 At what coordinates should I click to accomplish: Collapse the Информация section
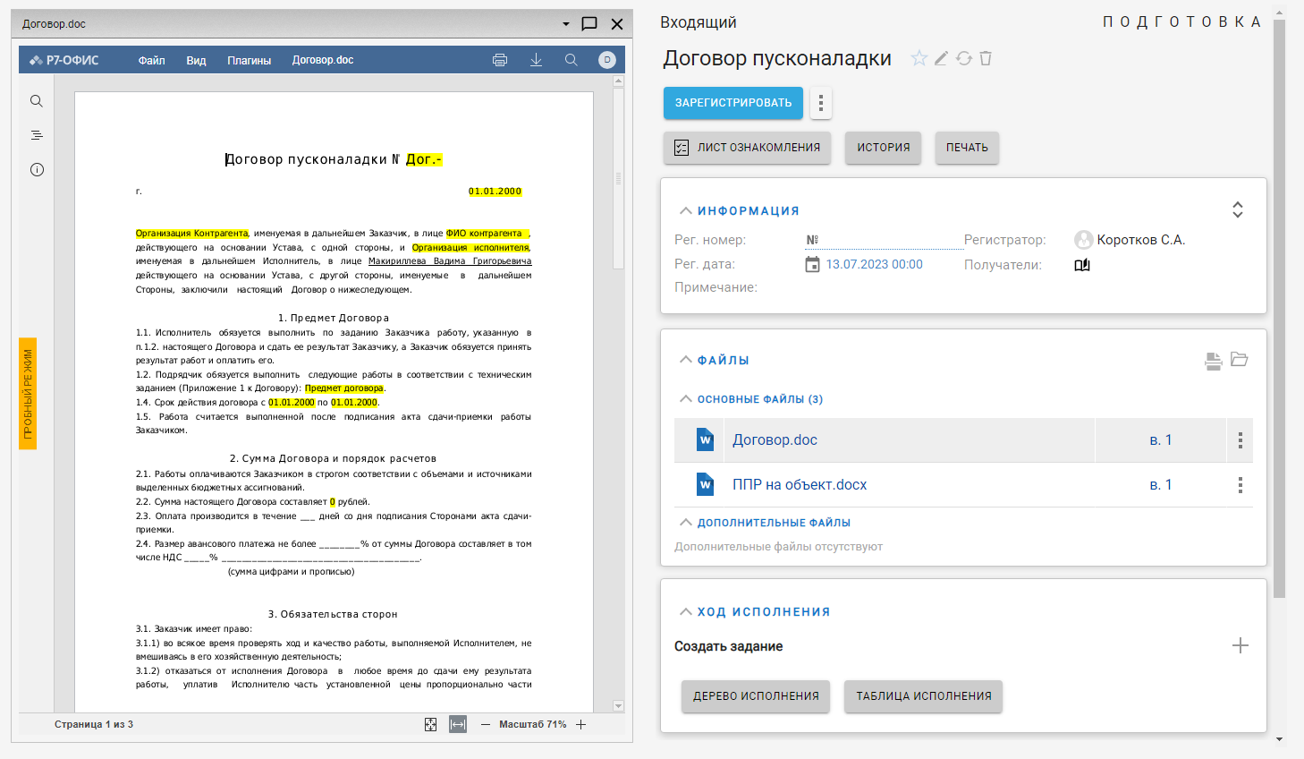tap(686, 210)
